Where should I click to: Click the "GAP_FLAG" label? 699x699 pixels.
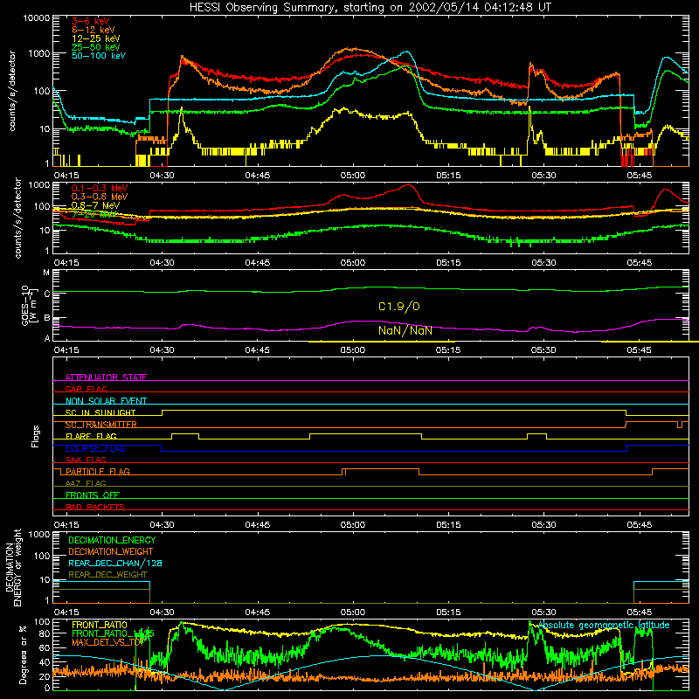(86, 389)
